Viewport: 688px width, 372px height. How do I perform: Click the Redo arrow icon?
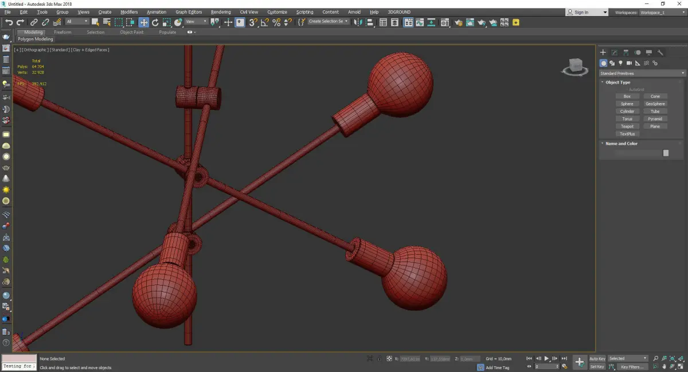click(20, 22)
